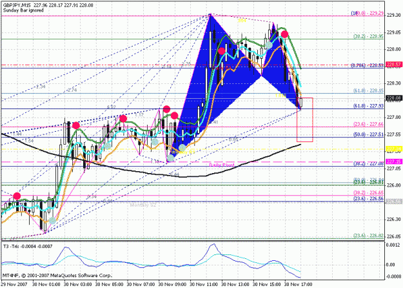Select the (38.2) - 226.65 Fibonacci label

(x=368, y=192)
